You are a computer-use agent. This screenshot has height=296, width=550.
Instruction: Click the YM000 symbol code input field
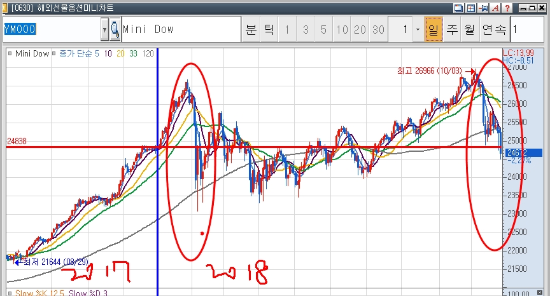(52, 29)
